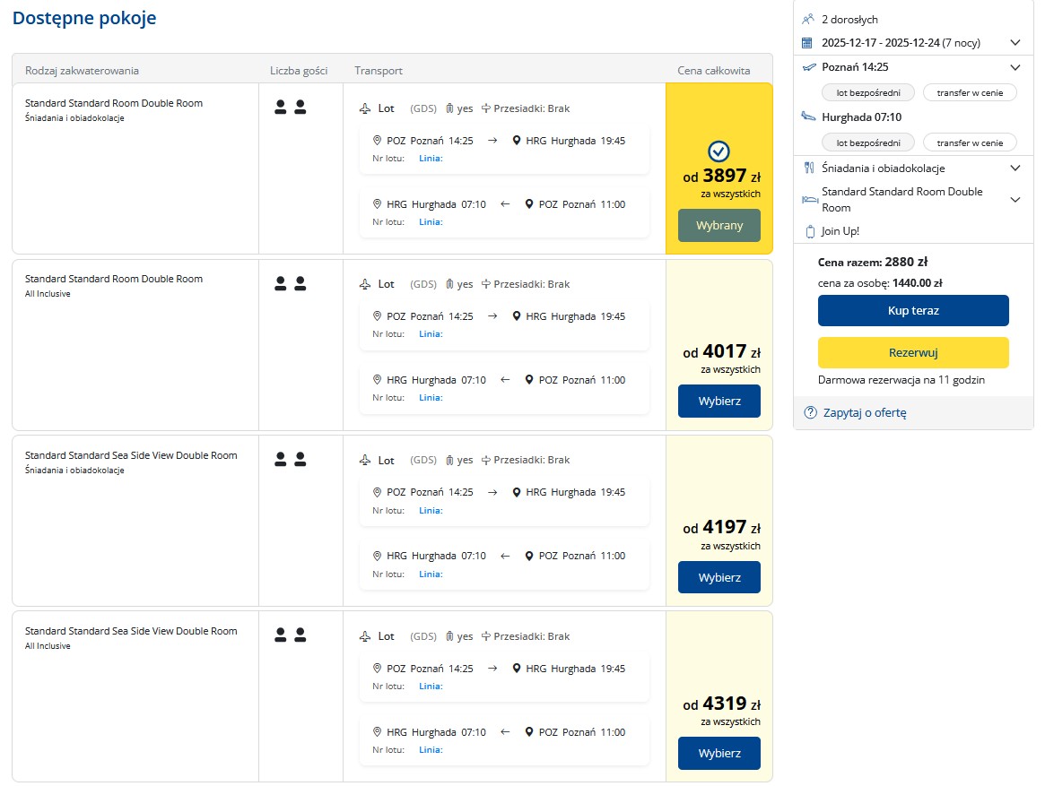Click the departing plane icon beside Poznań 14:25
The image size is (1045, 786).
pos(809,67)
